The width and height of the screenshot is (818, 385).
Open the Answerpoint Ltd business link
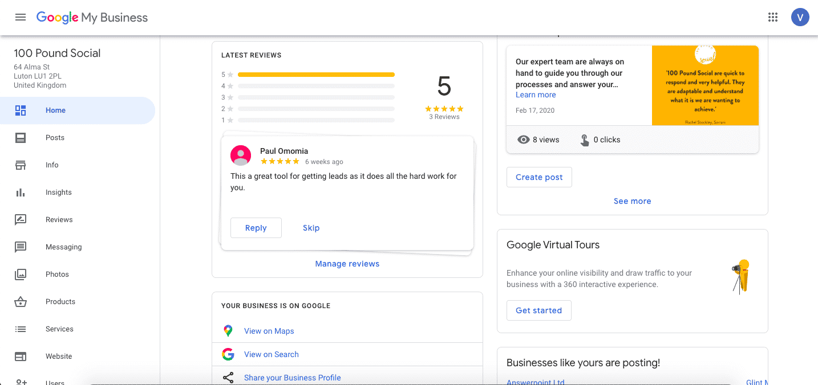(536, 382)
